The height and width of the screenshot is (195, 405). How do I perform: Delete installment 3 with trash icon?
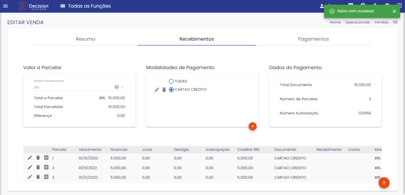(38, 177)
